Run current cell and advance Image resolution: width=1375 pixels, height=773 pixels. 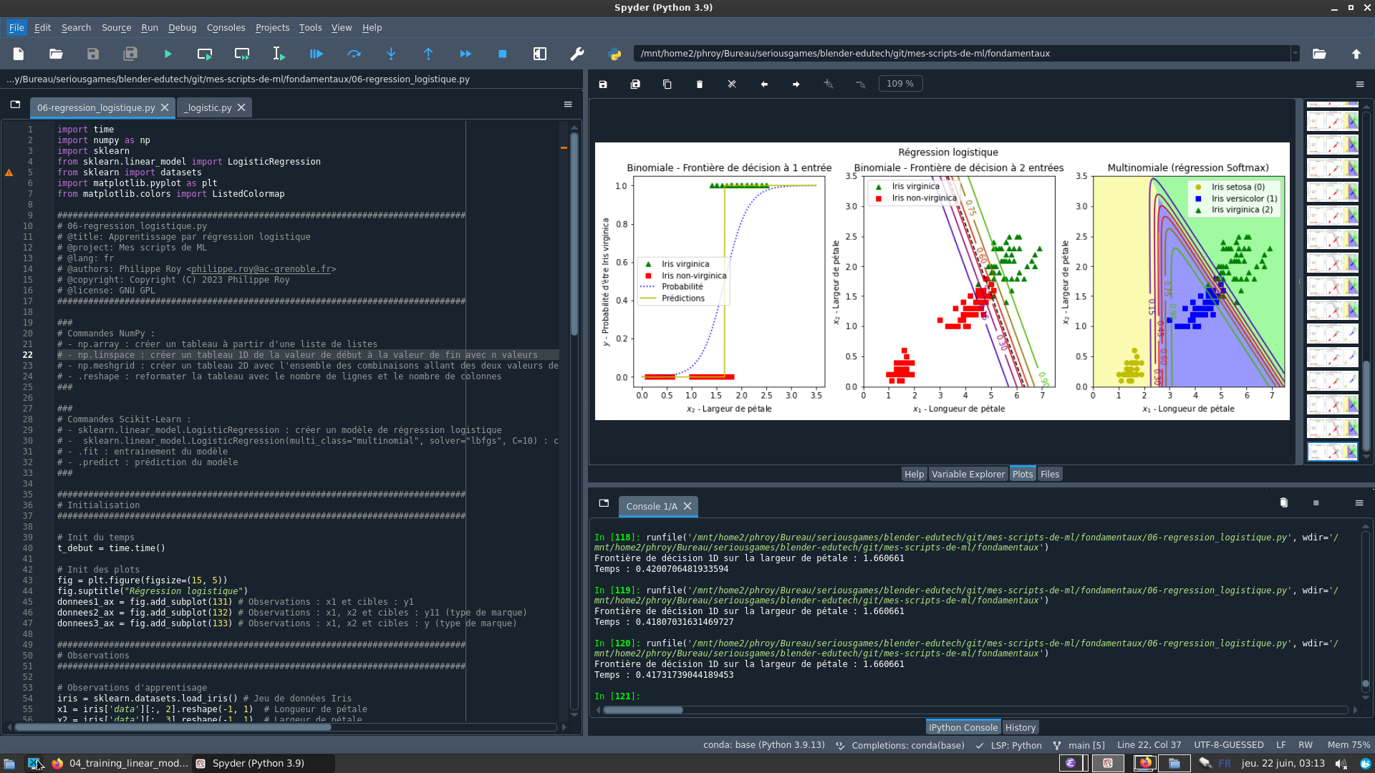click(242, 54)
